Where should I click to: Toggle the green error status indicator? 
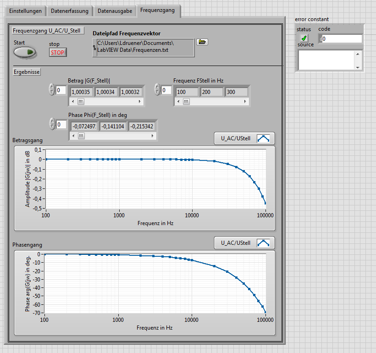click(x=304, y=38)
